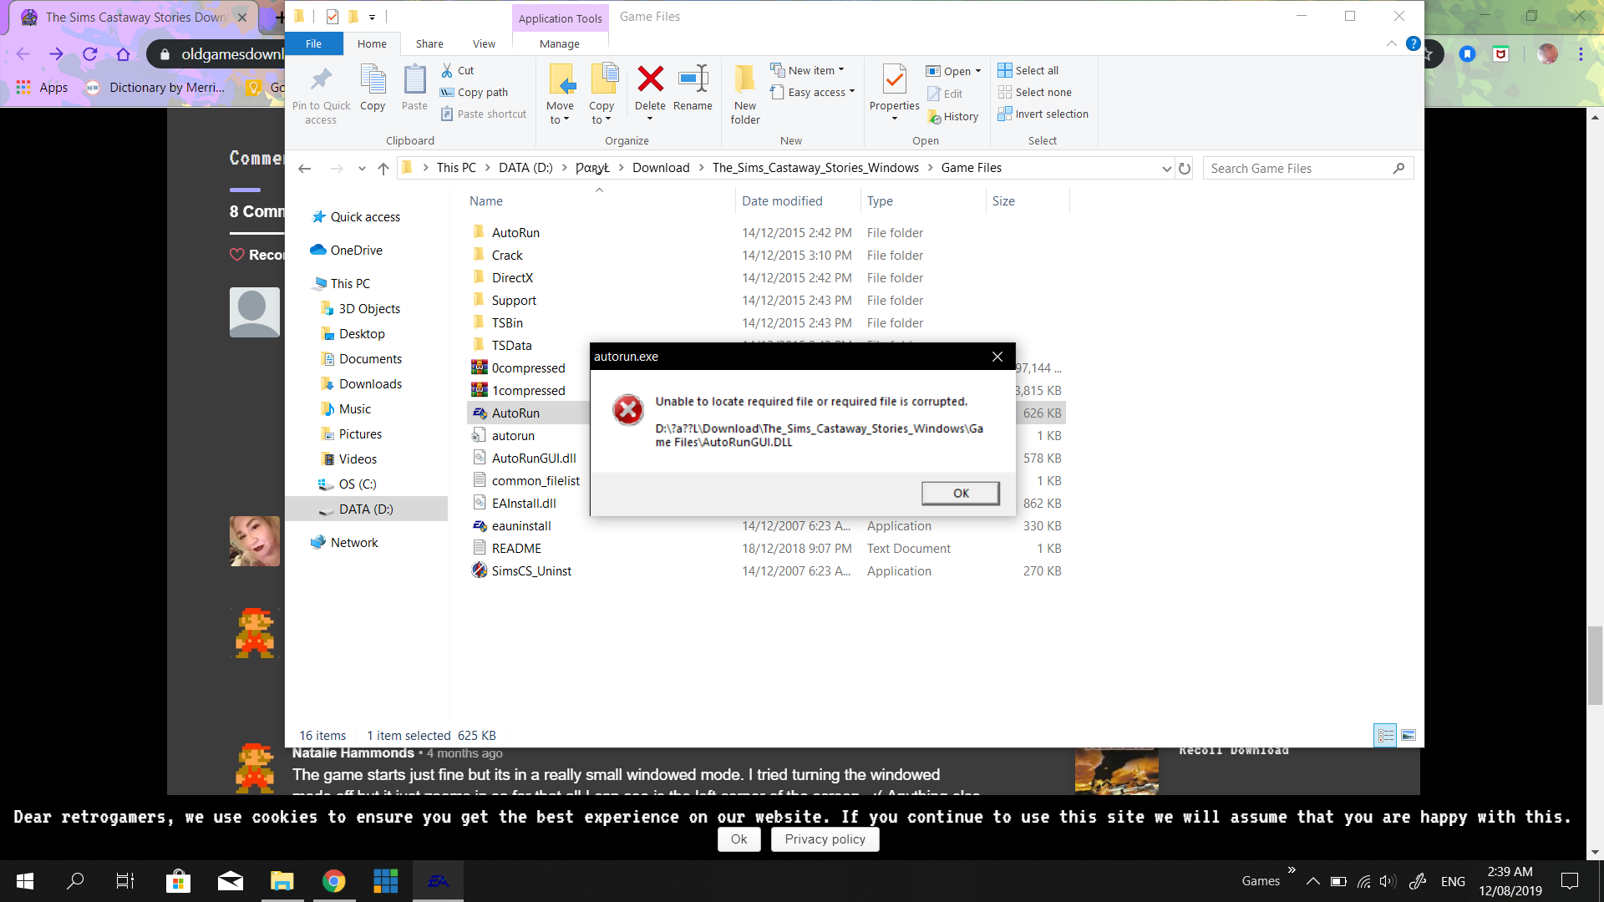1604x902 pixels.
Task: Click the Rename ribbon icon
Action: tap(693, 79)
